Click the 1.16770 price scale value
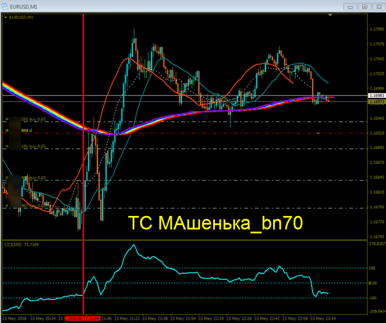This screenshot has height=323, width=386. coord(377,222)
